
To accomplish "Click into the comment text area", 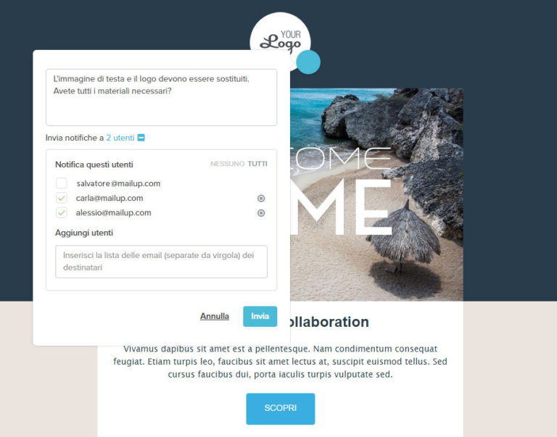I will coord(161,97).
